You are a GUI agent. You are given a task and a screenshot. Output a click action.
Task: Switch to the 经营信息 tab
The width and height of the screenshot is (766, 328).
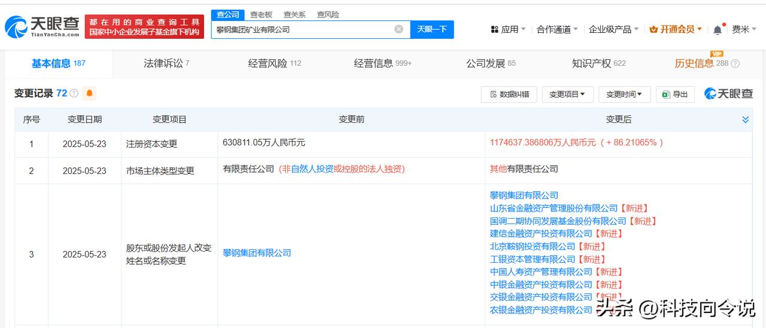382,63
